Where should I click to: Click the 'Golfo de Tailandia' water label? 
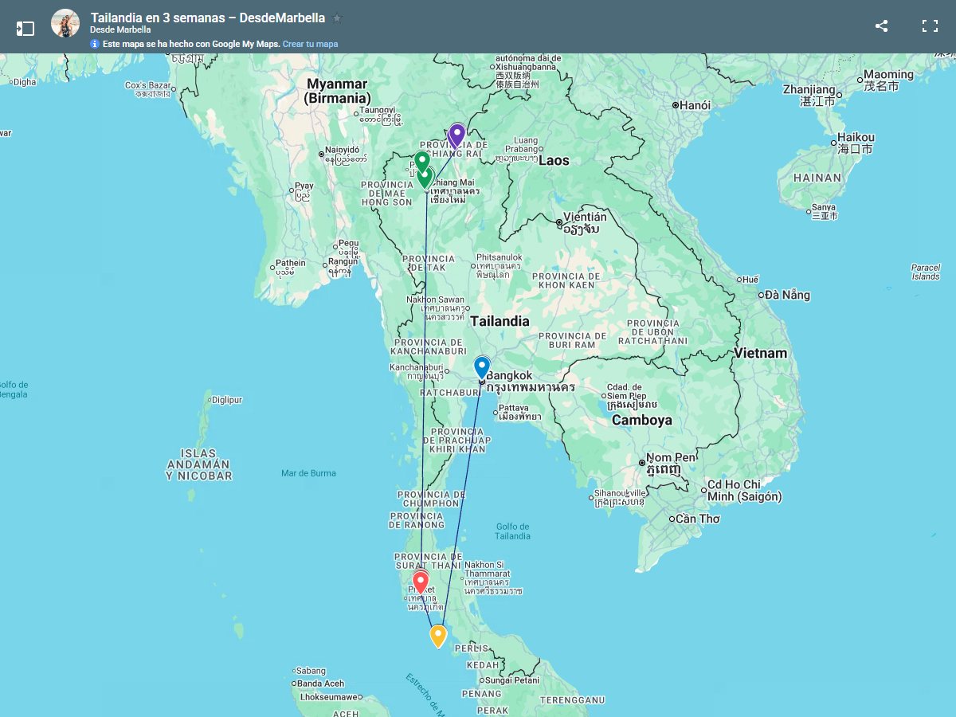(512, 531)
